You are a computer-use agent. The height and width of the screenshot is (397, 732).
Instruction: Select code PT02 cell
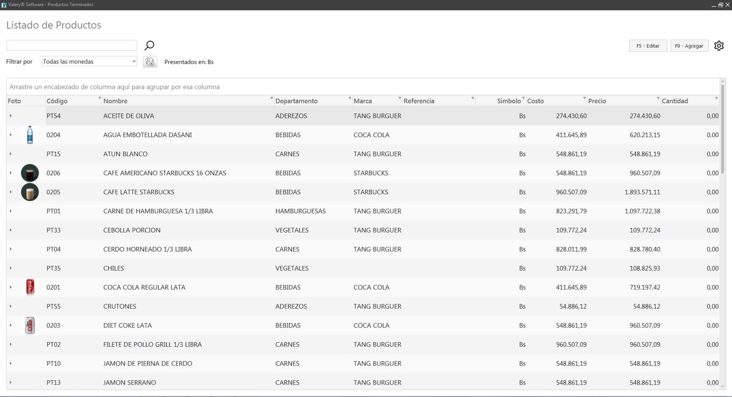(53, 344)
